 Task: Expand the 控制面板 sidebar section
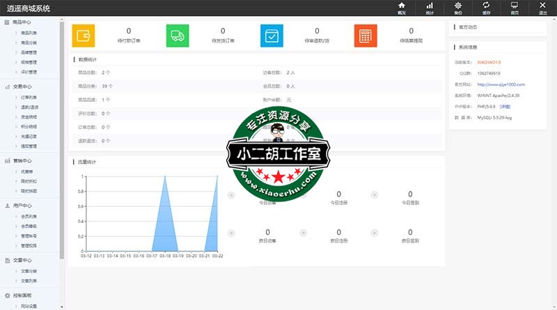(x=21, y=295)
